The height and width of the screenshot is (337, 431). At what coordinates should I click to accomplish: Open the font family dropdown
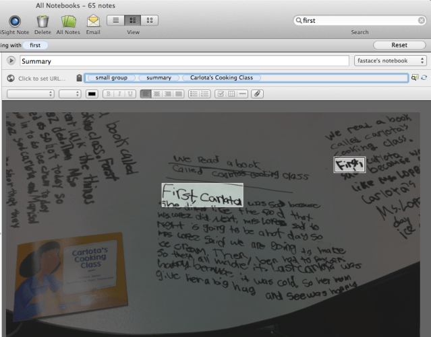tap(30, 94)
